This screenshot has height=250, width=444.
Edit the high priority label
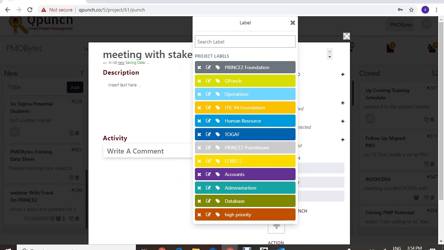208,215
